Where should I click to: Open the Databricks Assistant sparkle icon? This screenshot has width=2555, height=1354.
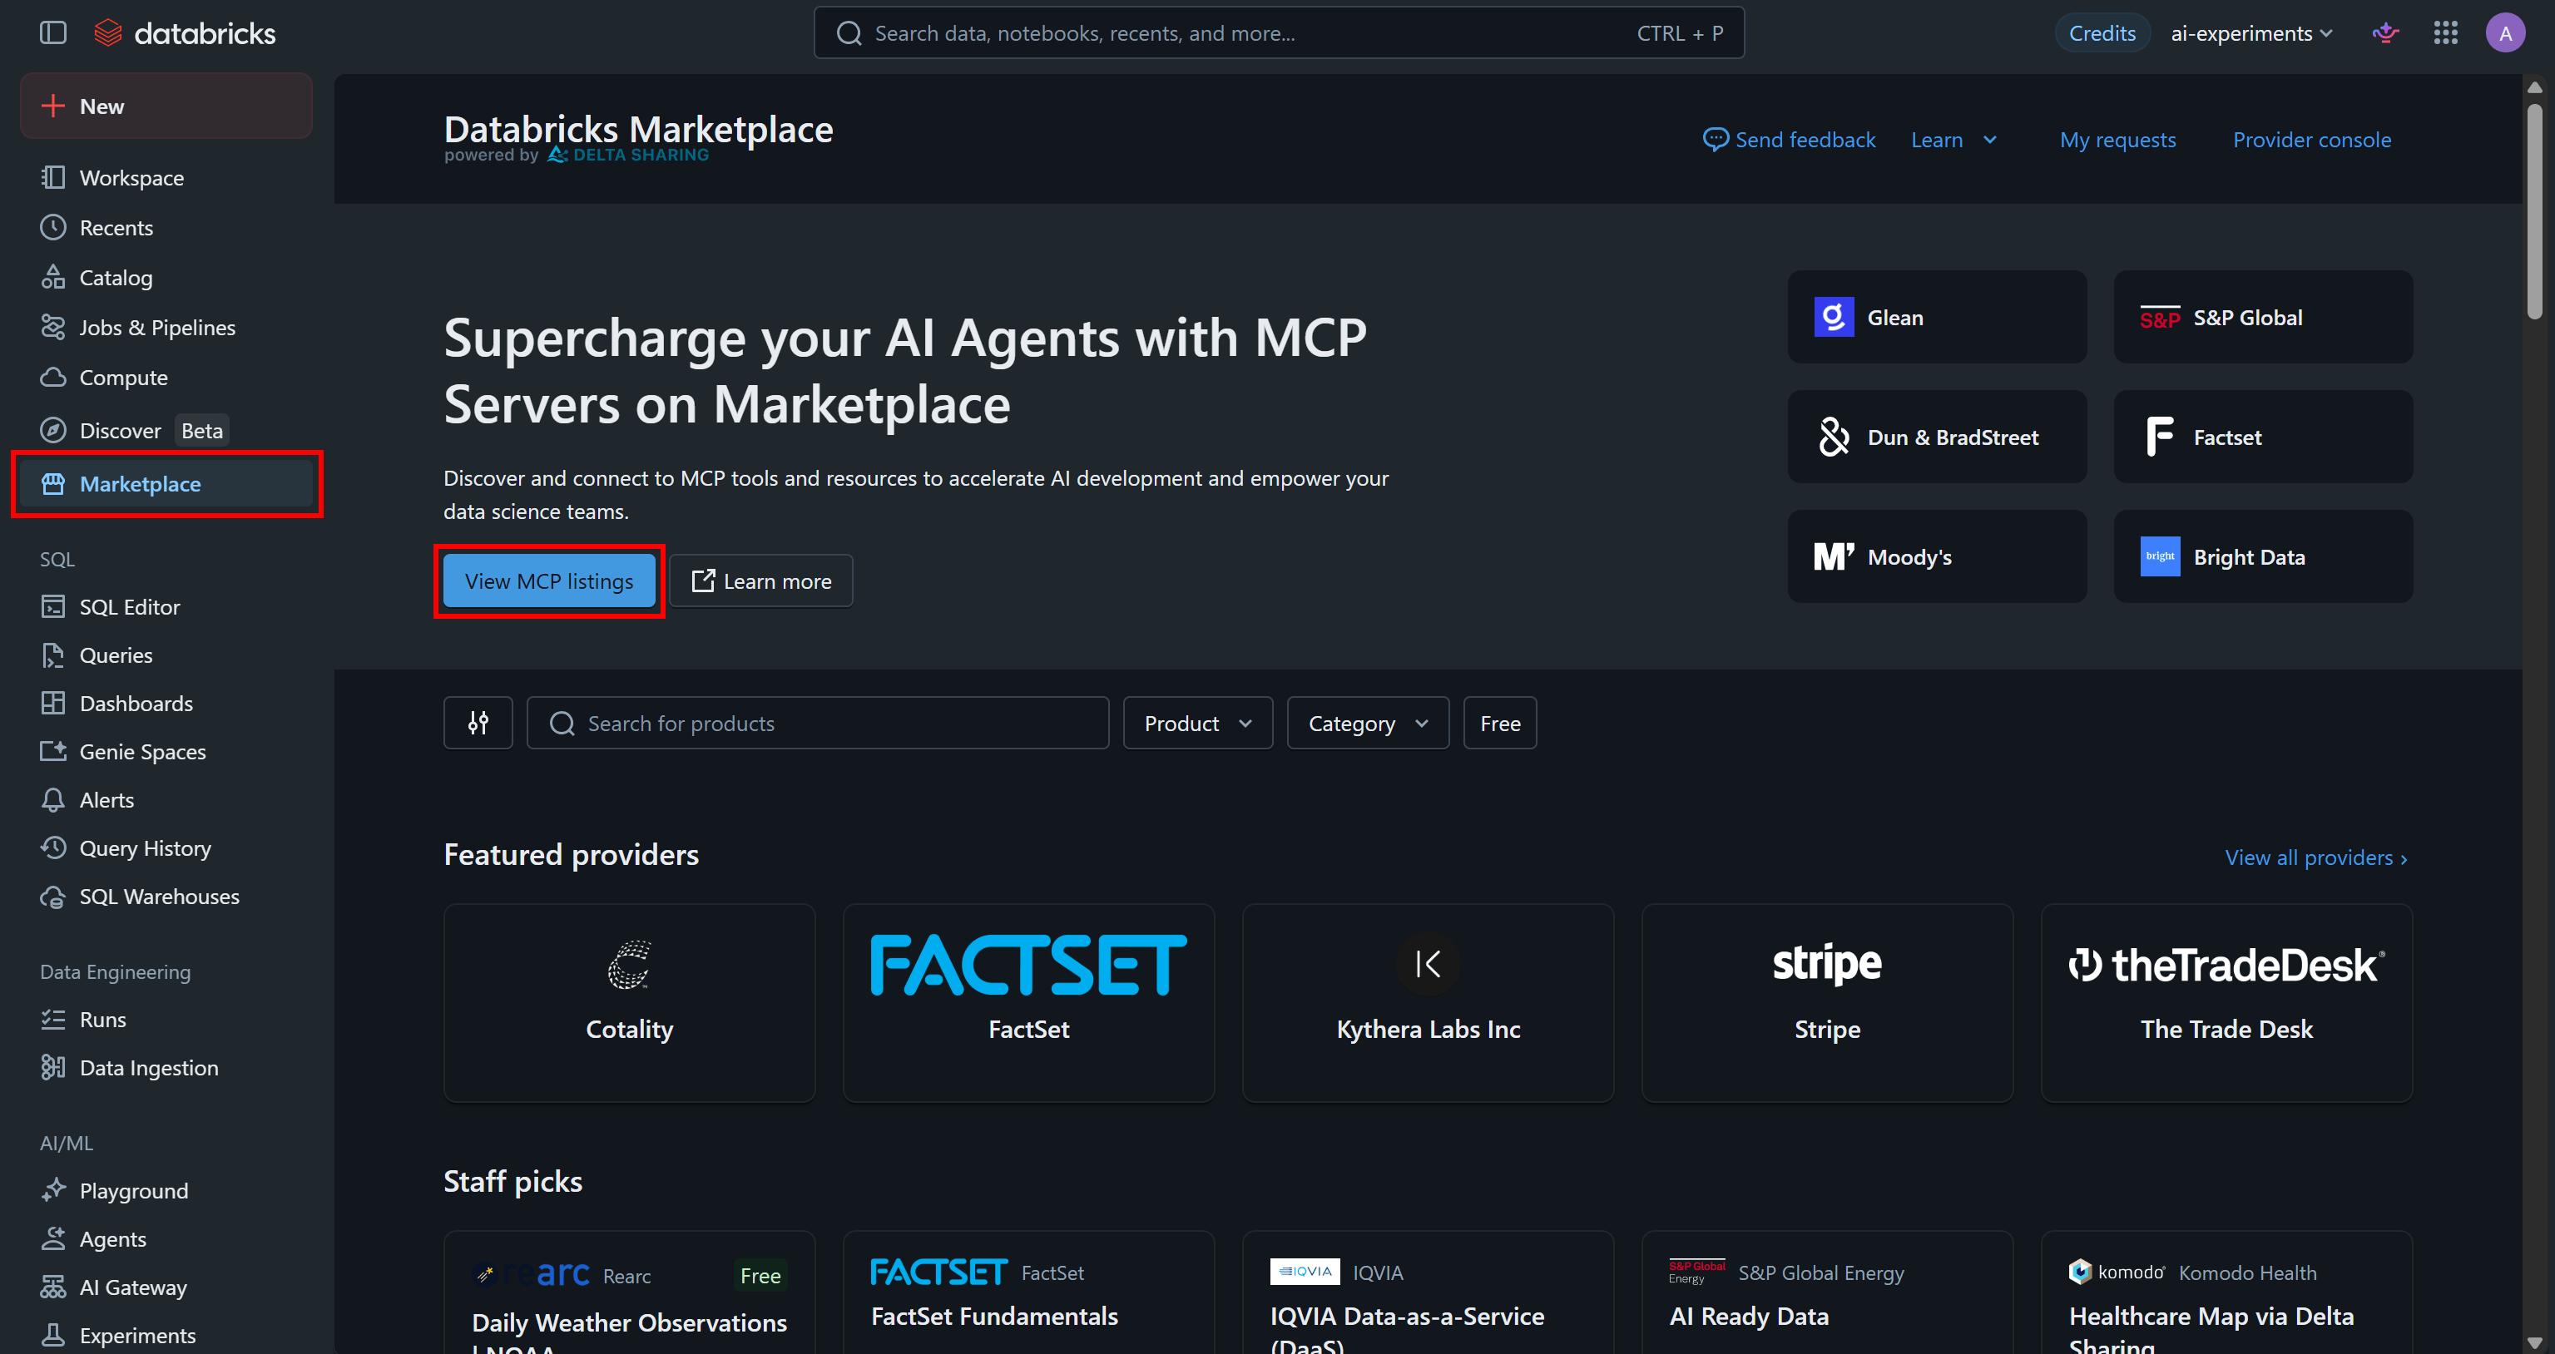pyautogui.click(x=2384, y=32)
